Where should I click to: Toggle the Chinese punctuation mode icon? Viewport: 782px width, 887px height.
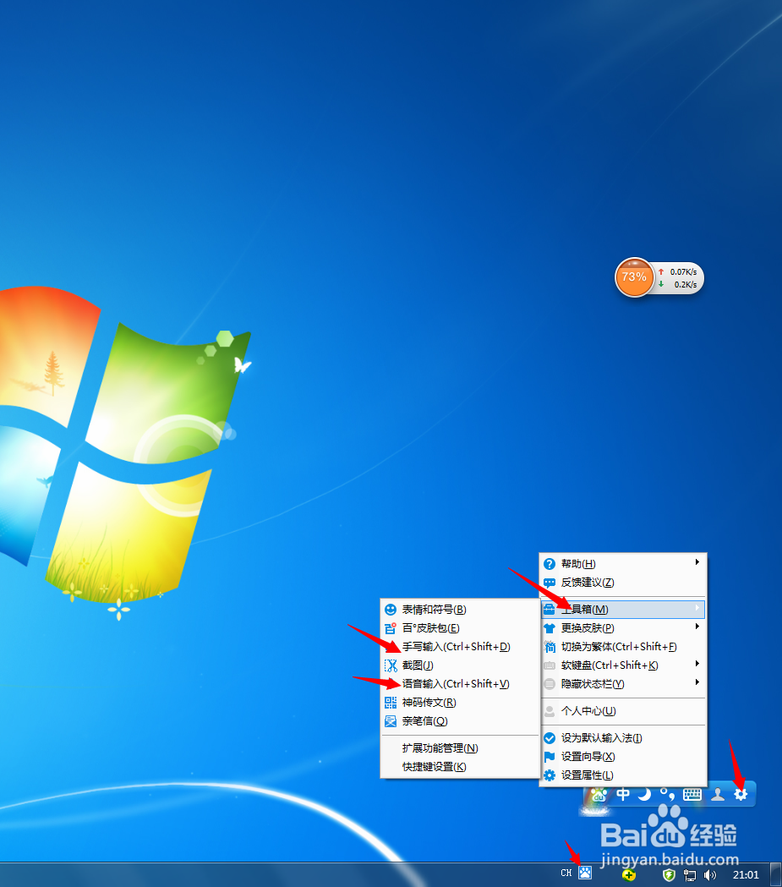pyautogui.click(x=668, y=794)
